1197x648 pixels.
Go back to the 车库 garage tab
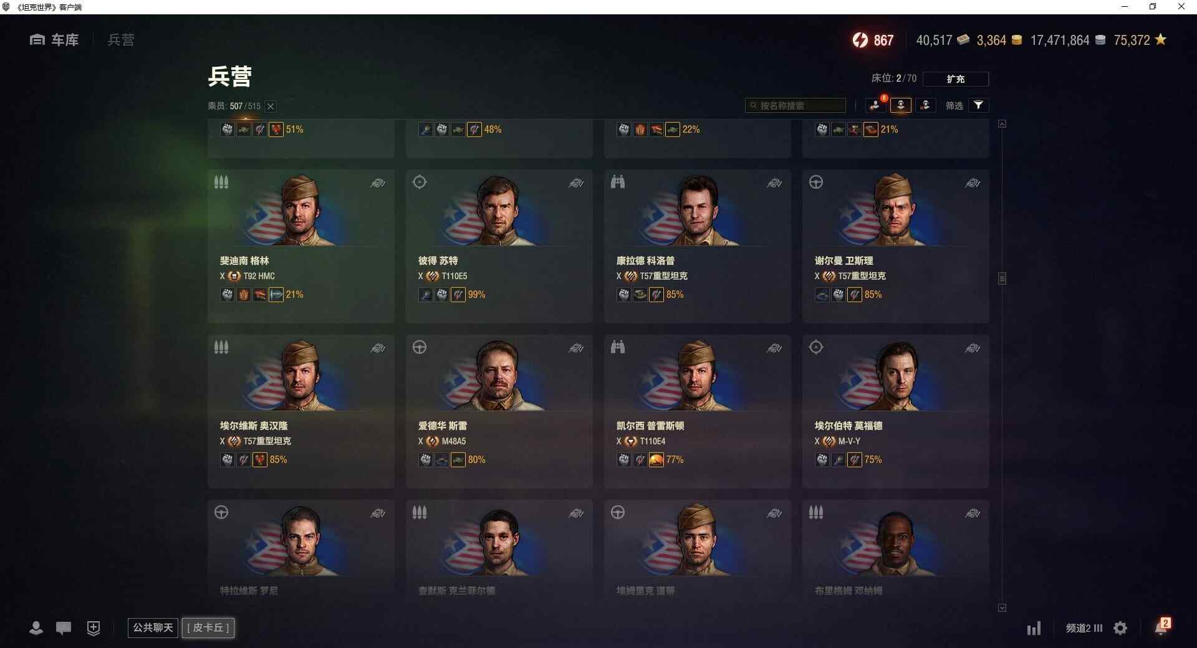coord(54,40)
